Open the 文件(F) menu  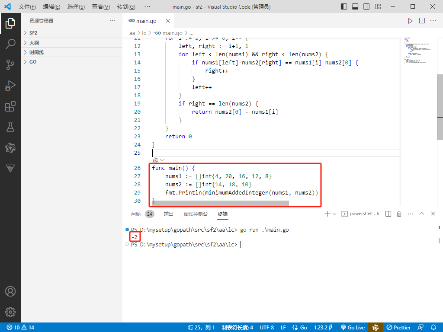tap(27, 6)
